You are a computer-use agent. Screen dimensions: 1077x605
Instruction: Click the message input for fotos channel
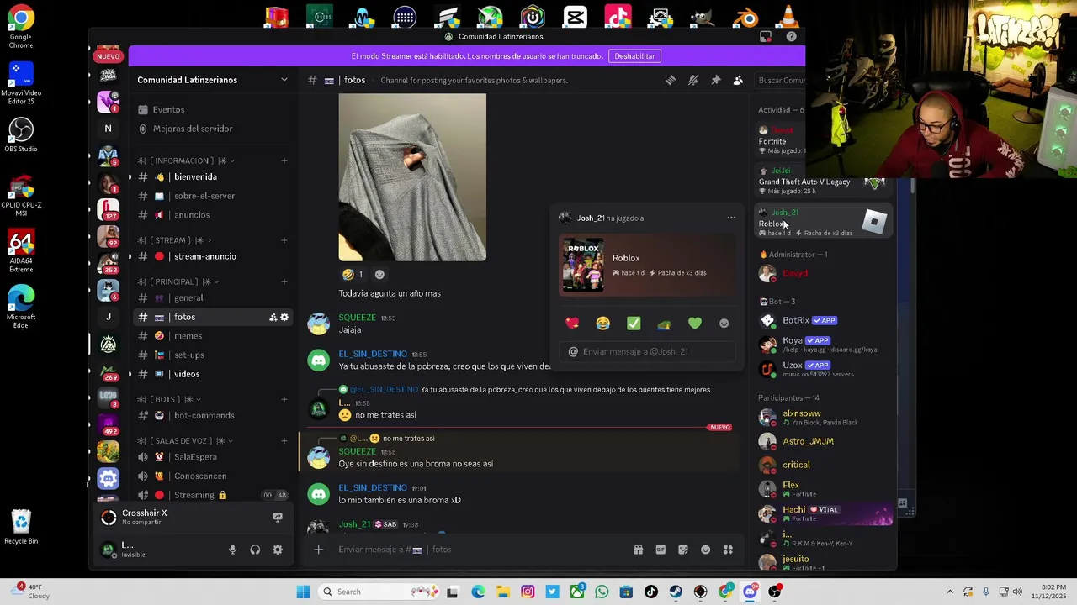coord(480,550)
